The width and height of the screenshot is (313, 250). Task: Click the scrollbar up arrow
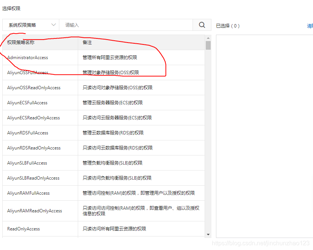(x=208, y=38)
